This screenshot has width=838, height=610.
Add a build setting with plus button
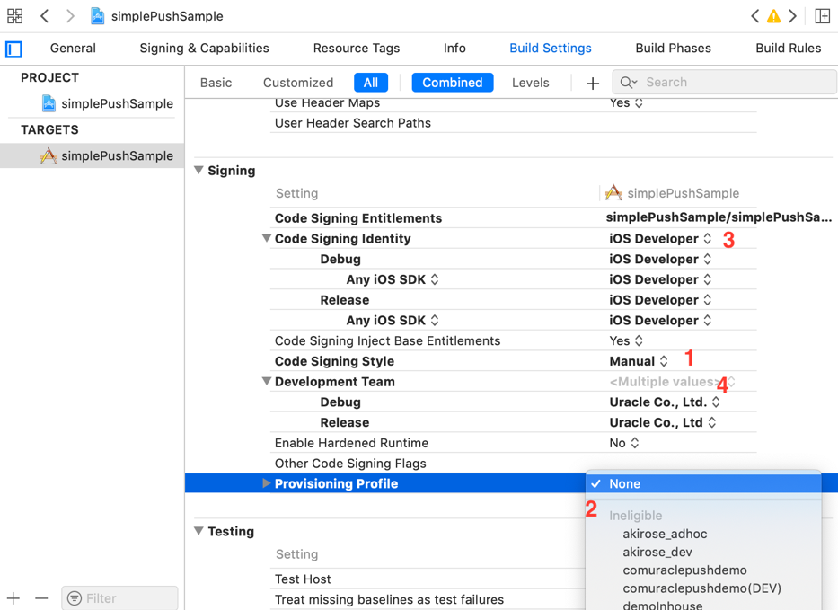(592, 84)
